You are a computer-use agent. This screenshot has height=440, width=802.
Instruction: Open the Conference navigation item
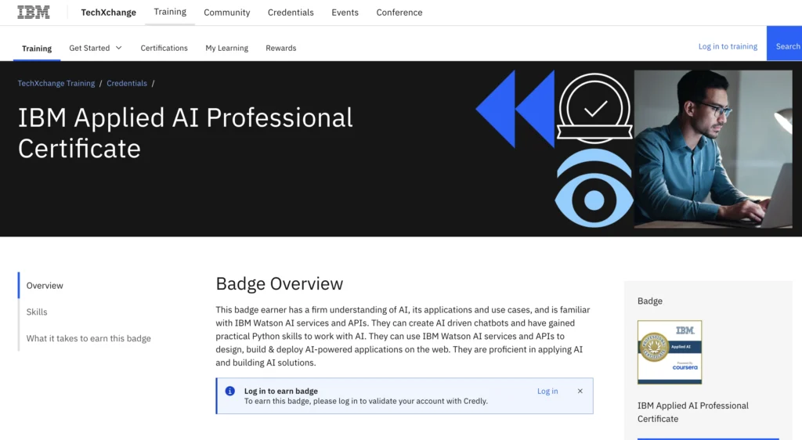[399, 13]
